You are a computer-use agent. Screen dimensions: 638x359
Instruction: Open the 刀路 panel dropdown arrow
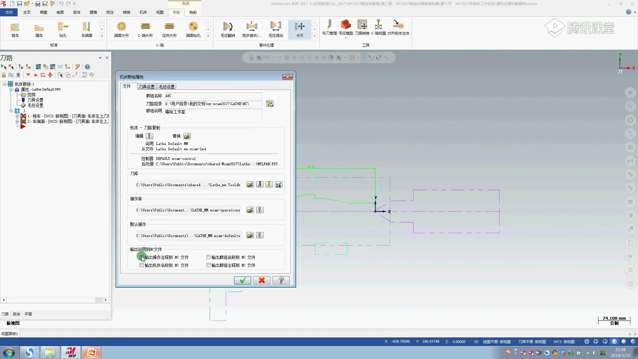100,58
